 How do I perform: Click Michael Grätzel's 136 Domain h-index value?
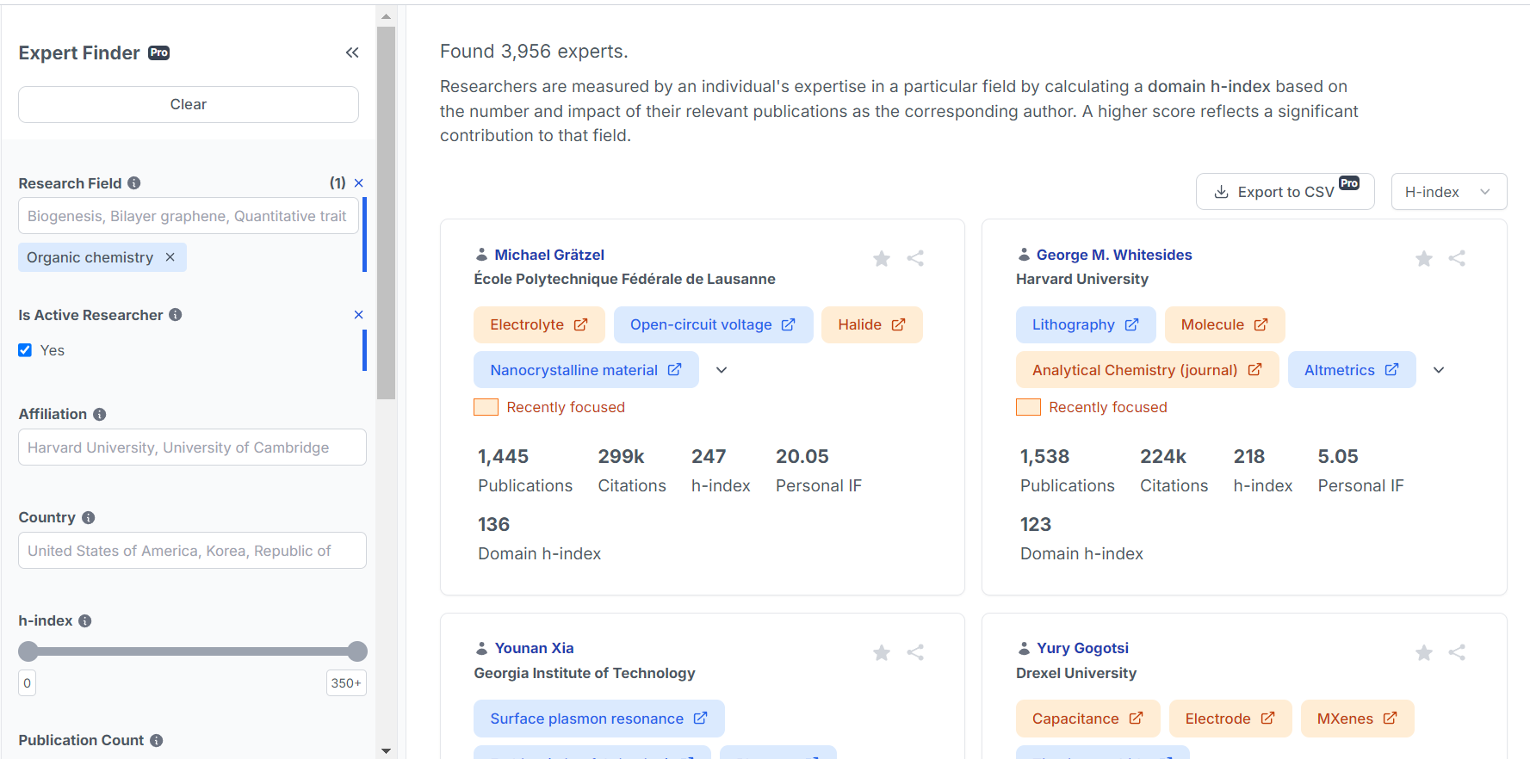494,525
